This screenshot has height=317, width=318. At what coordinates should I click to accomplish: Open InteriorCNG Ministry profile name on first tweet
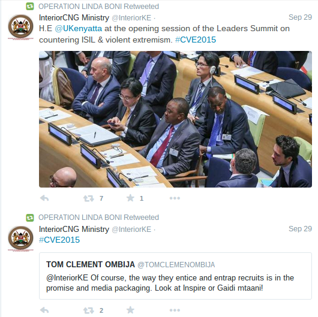(x=74, y=18)
